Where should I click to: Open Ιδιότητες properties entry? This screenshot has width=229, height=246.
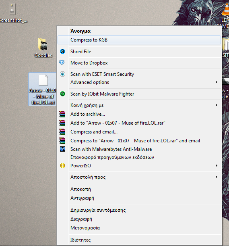tap(139, 240)
